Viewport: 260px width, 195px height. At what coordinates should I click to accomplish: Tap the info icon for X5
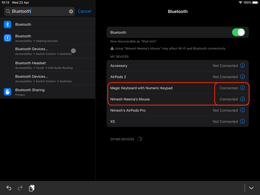click(242, 122)
